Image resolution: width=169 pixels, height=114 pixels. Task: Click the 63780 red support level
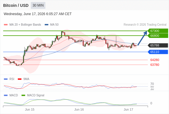pos(155,65)
